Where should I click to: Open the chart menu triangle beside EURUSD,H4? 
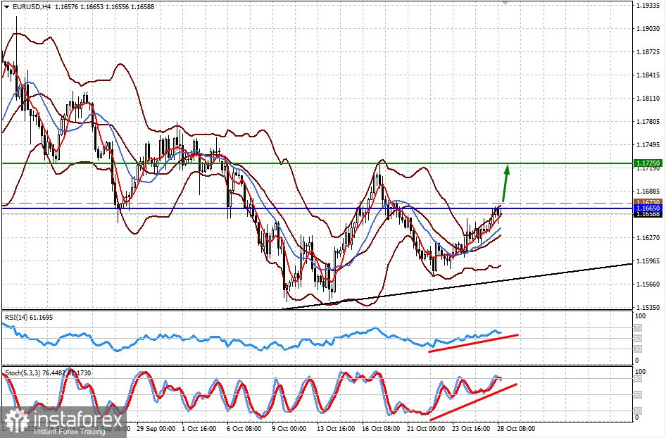click(x=7, y=7)
